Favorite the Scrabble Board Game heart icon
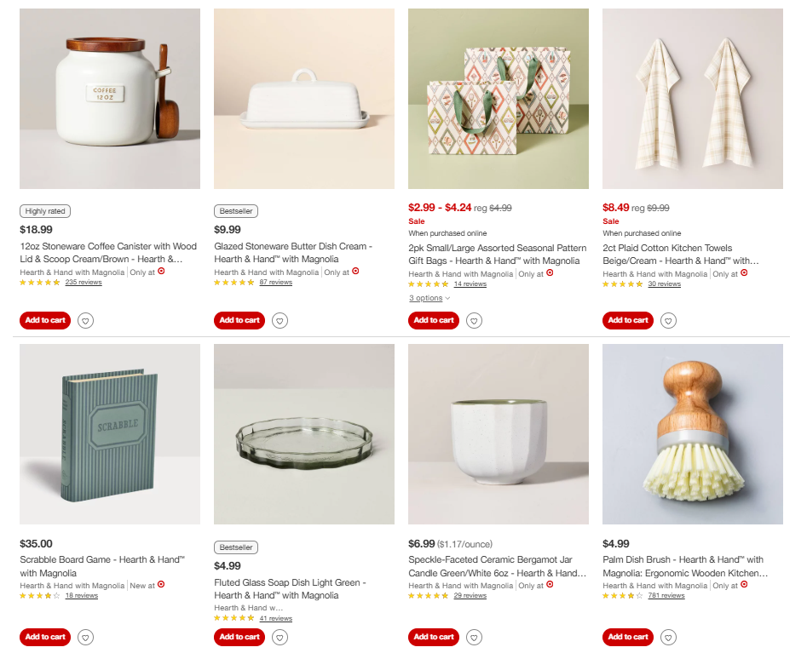 pos(85,638)
